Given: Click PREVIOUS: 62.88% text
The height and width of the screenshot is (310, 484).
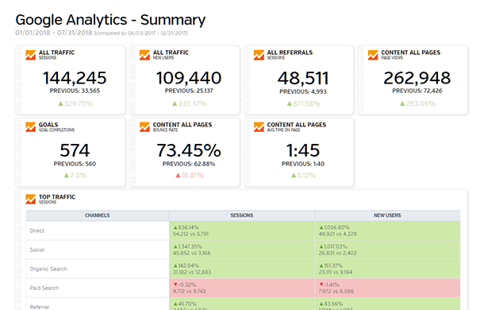Looking at the screenshot, I should click(189, 164).
